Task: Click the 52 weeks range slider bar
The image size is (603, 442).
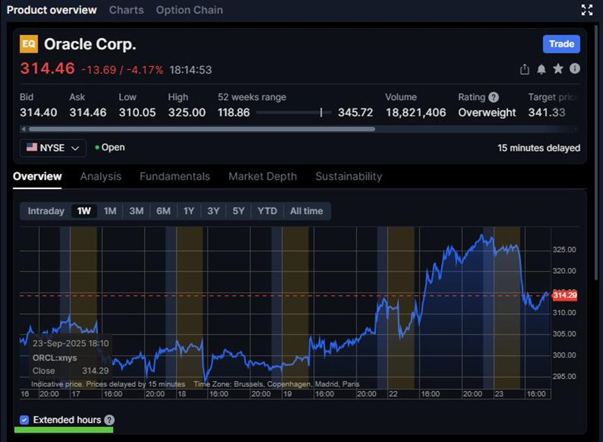Action: (293, 112)
